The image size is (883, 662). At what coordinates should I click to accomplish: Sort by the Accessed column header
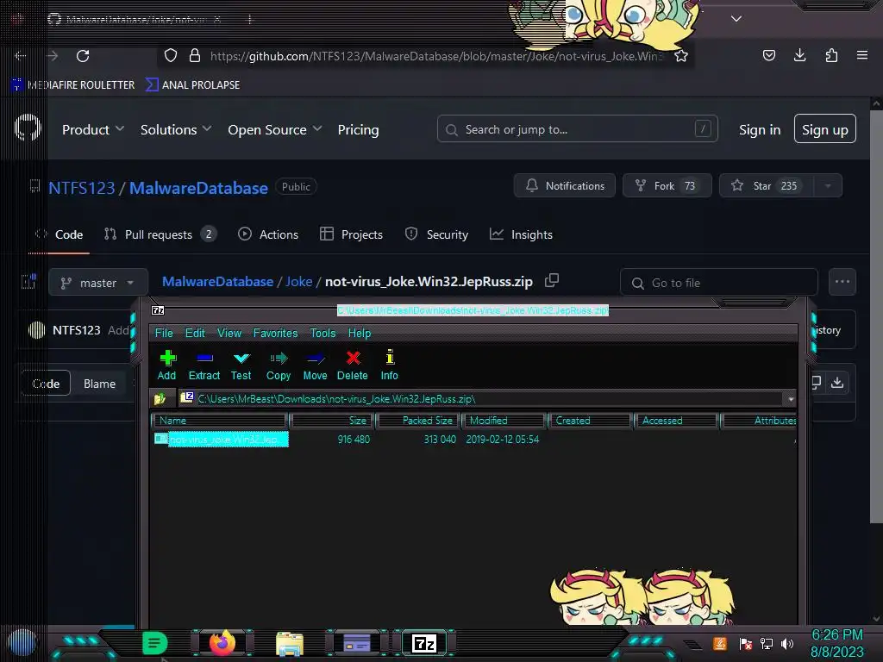click(676, 421)
